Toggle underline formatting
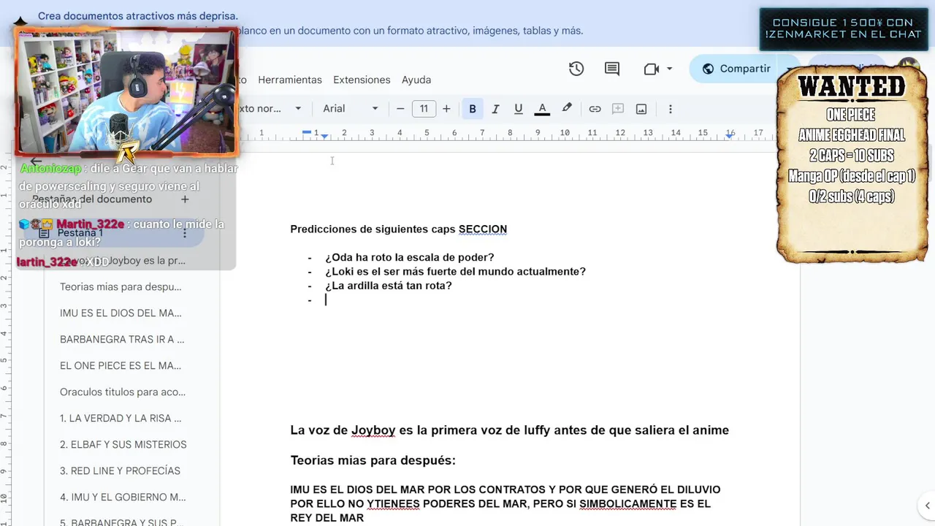935x526 pixels. tap(519, 109)
